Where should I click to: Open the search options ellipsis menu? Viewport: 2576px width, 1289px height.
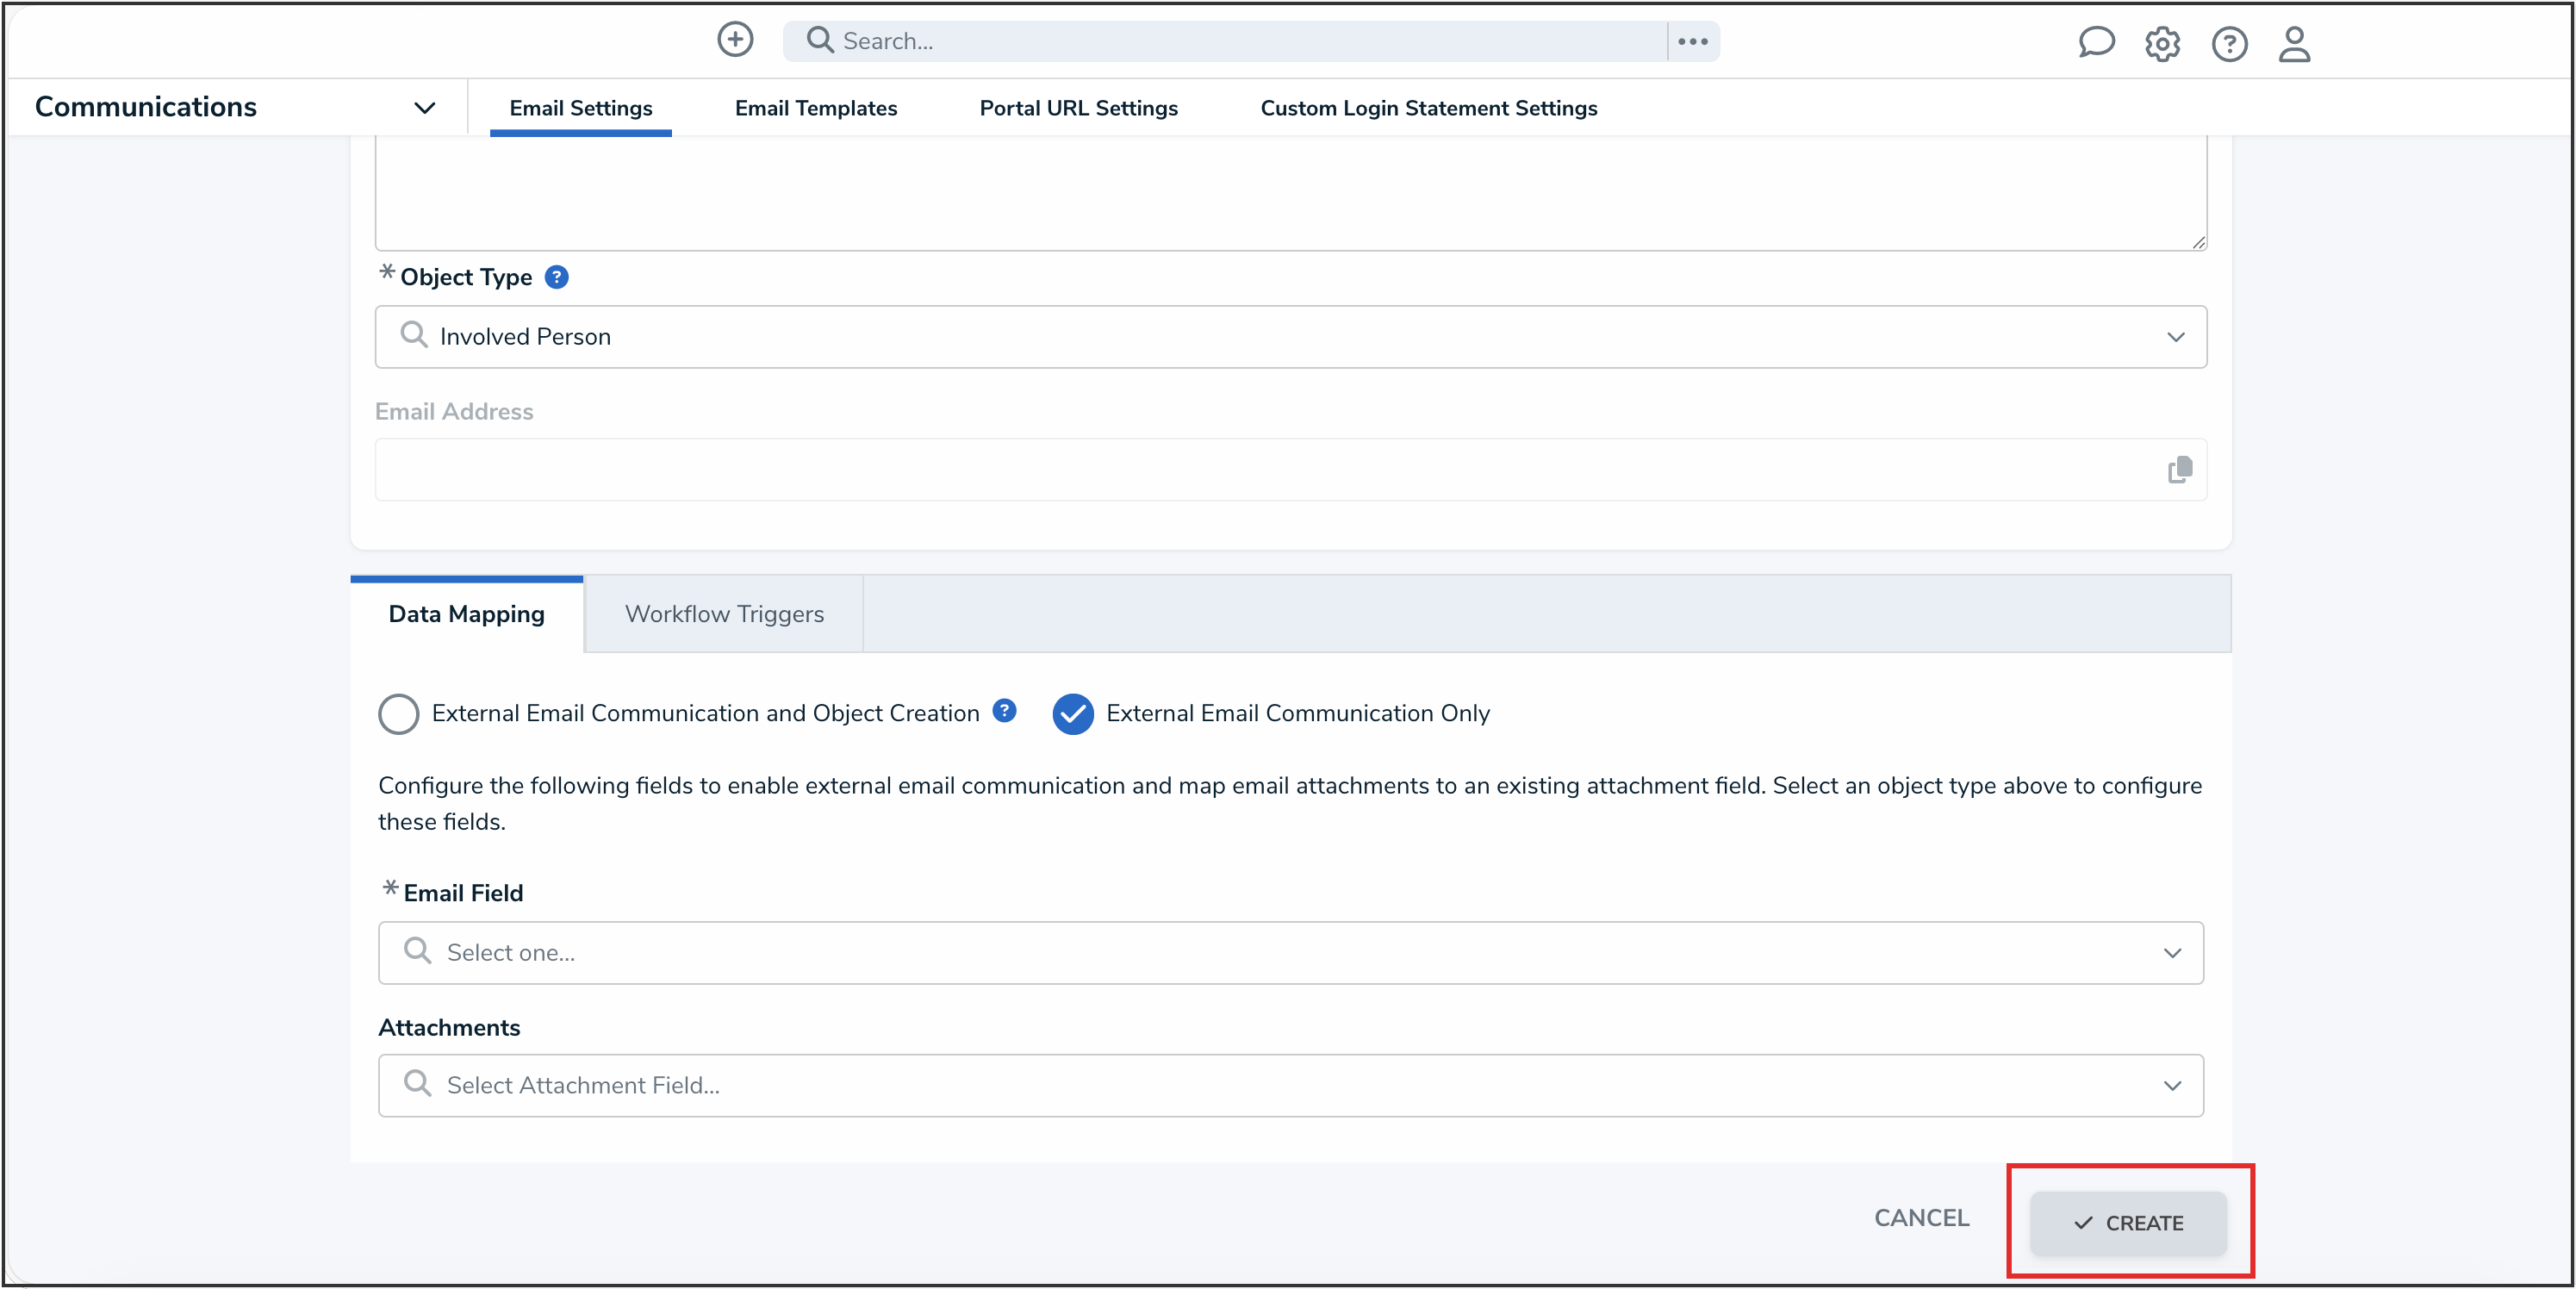click(1693, 41)
